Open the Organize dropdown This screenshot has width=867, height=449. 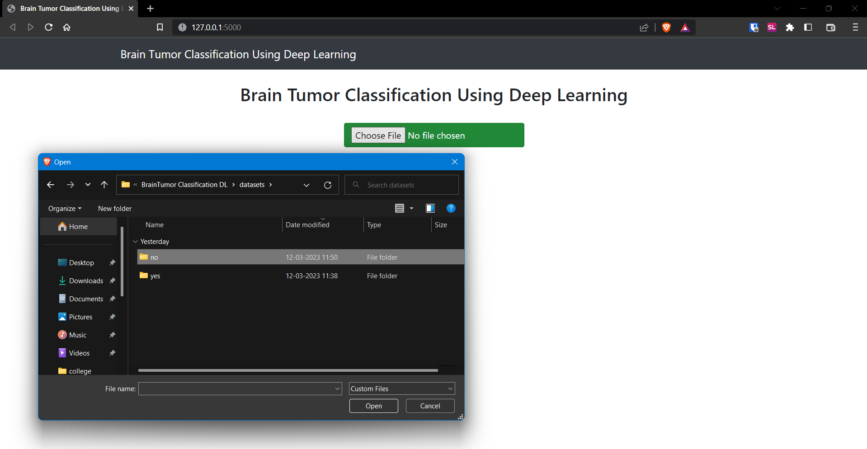click(x=64, y=208)
